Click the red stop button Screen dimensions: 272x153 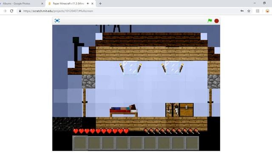tap(216, 21)
